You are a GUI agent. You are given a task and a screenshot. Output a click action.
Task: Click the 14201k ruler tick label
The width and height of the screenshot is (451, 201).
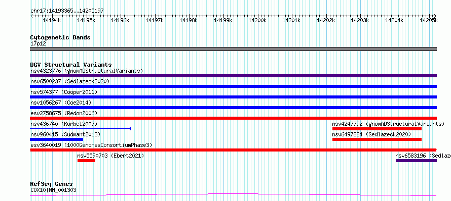click(292, 20)
